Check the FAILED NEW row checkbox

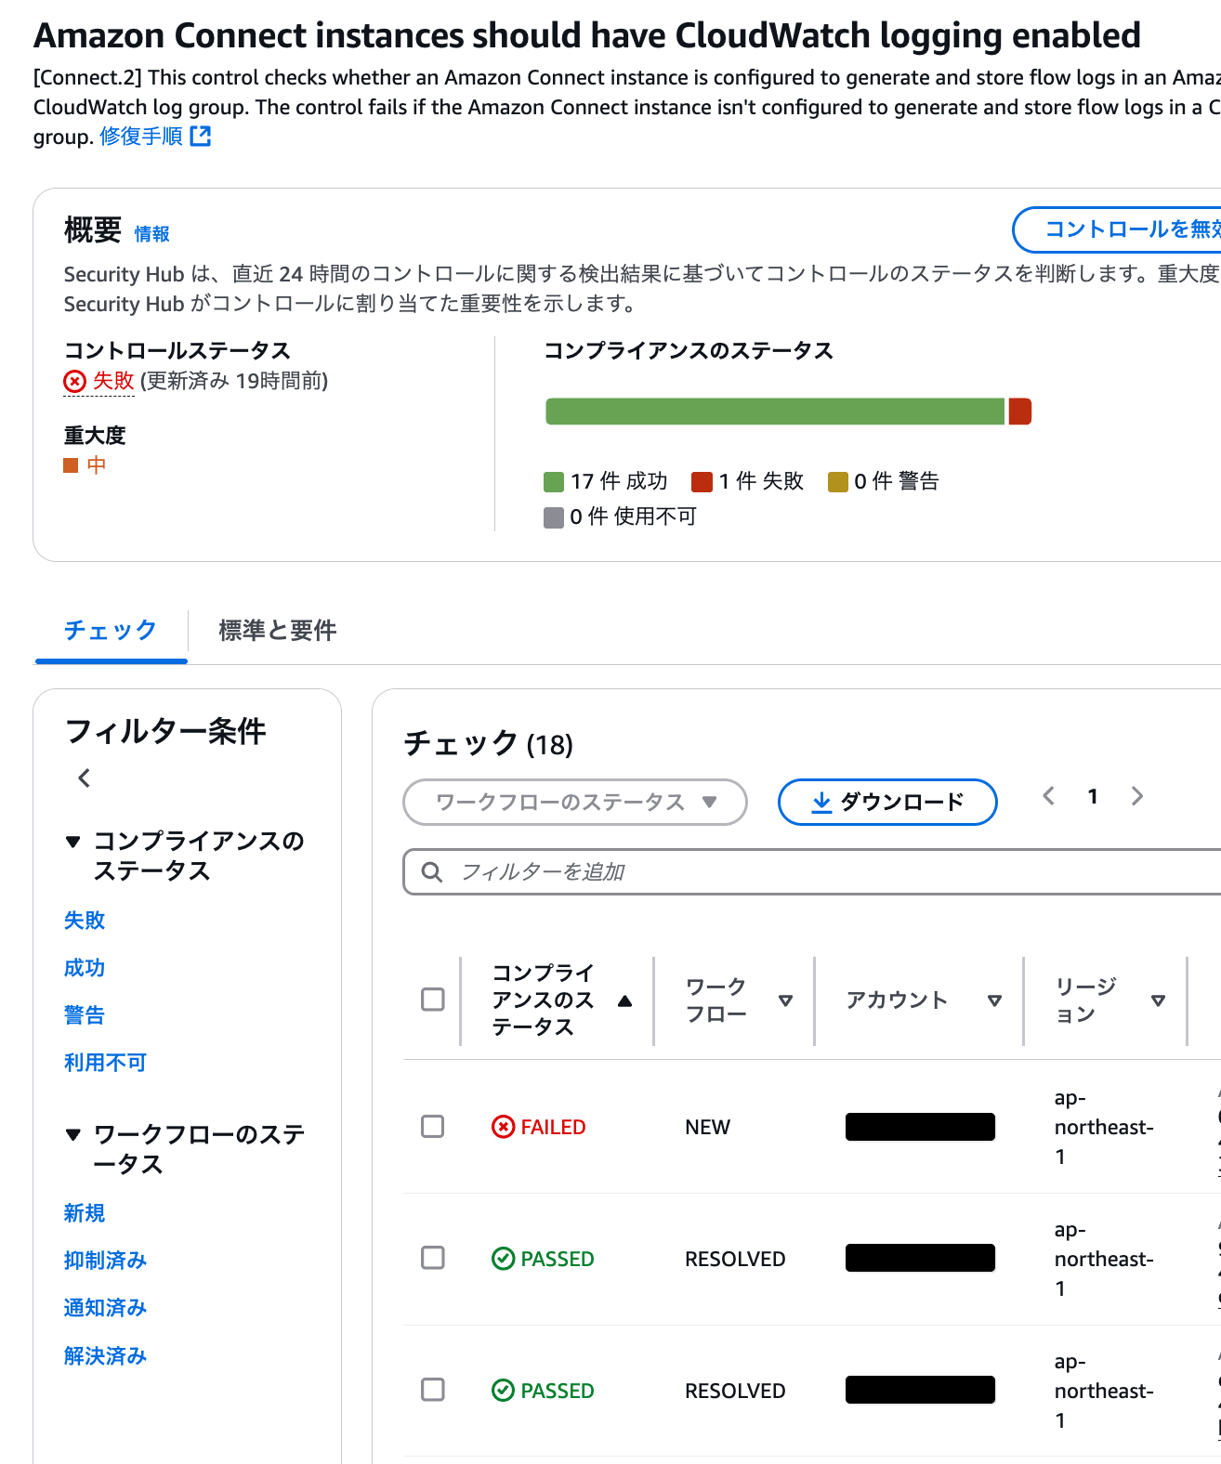tap(433, 1127)
